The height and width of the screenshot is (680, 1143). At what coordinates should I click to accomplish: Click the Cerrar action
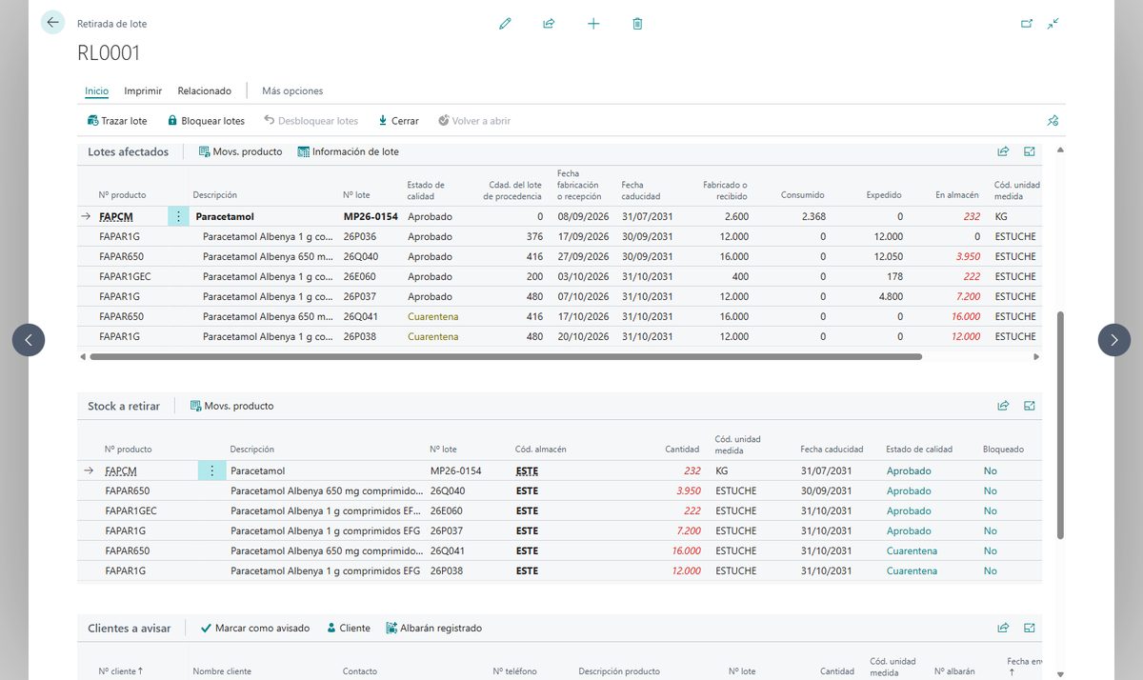398,121
